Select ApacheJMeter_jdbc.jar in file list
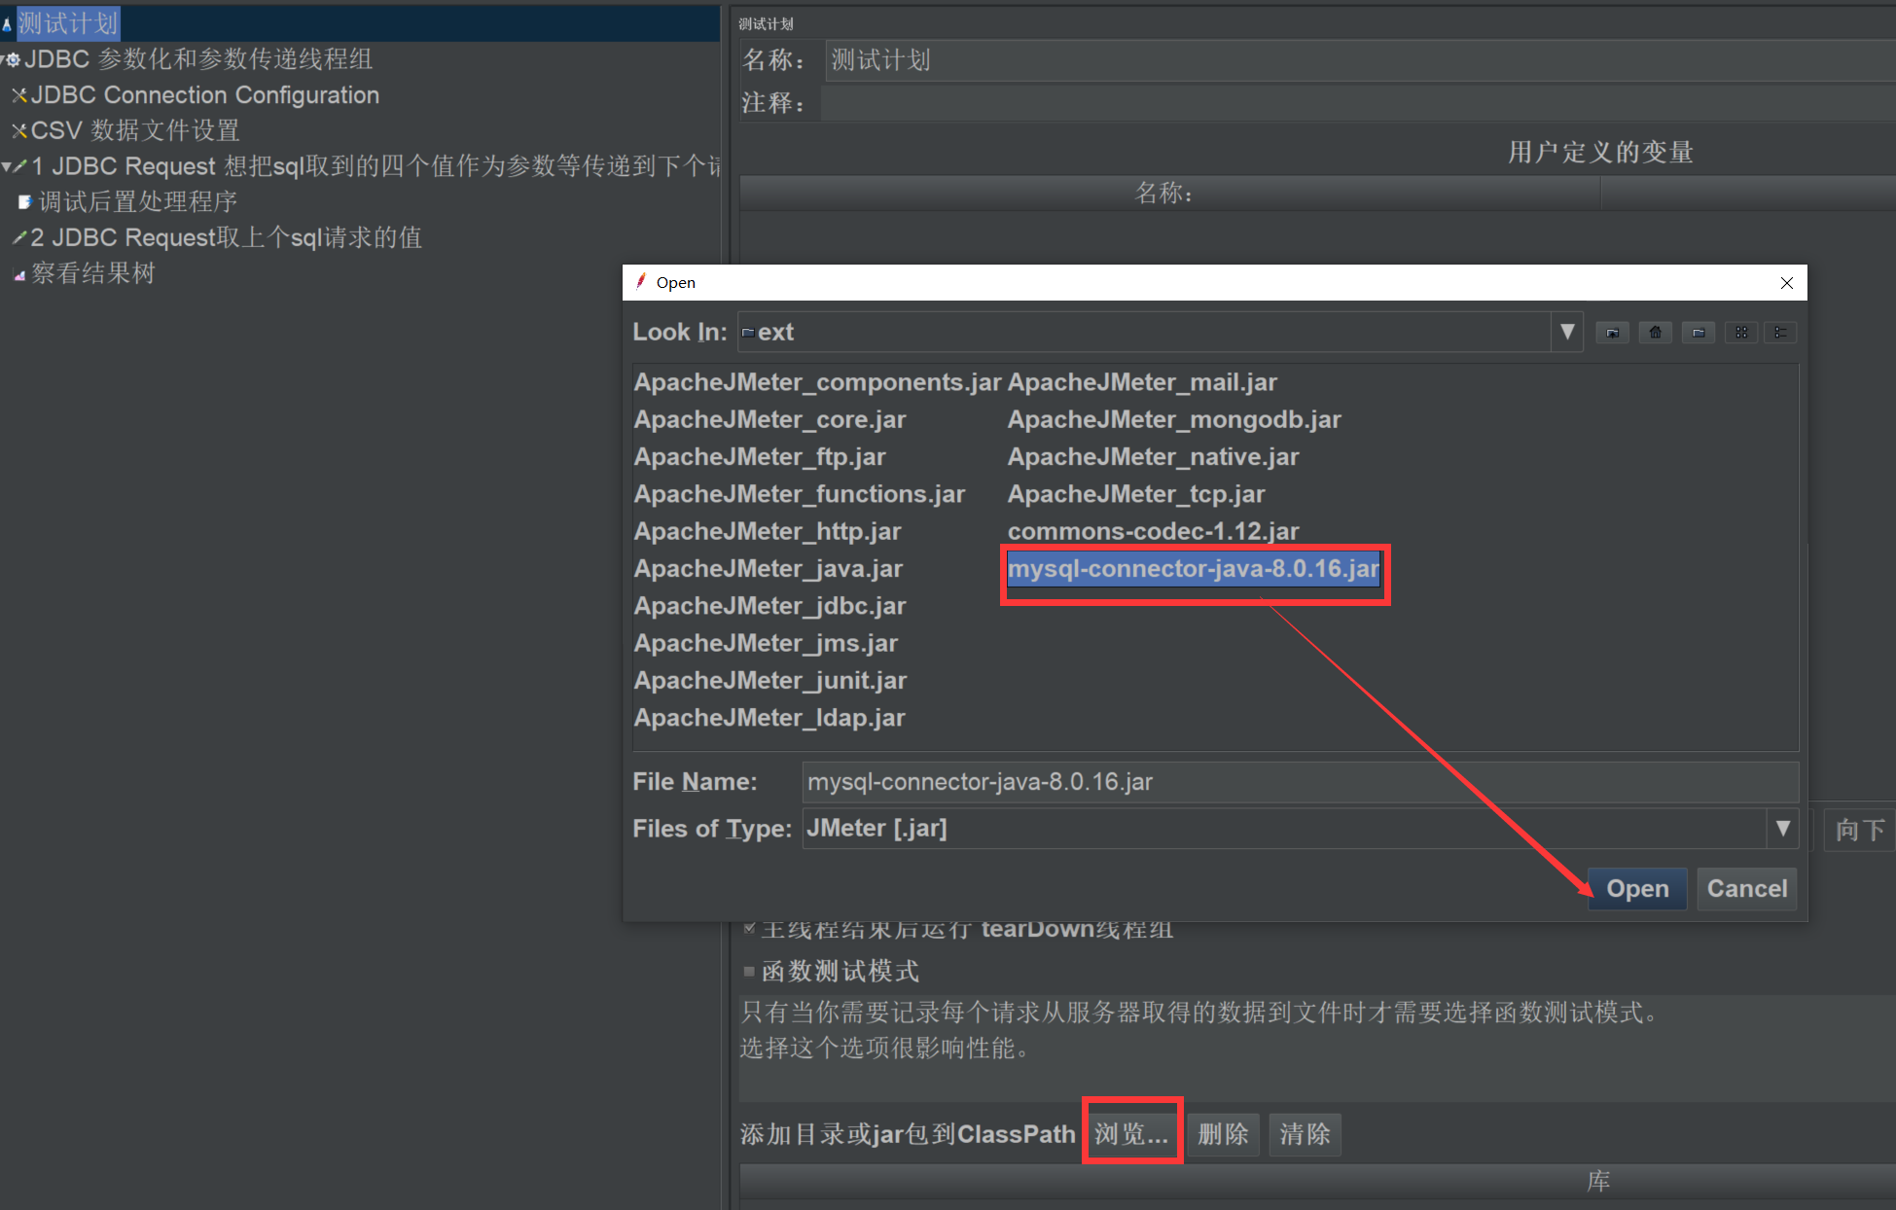Image resolution: width=1896 pixels, height=1210 pixels. point(769,606)
